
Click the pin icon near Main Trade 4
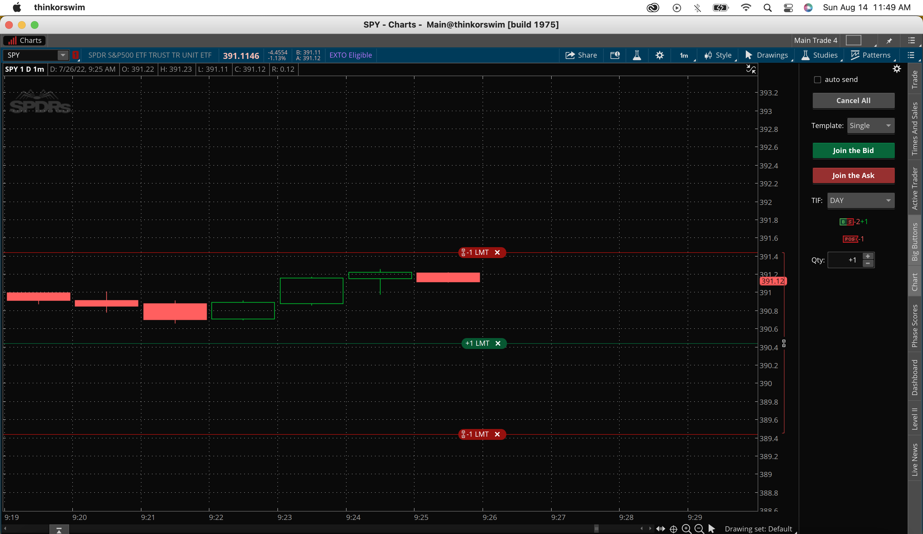(x=889, y=41)
